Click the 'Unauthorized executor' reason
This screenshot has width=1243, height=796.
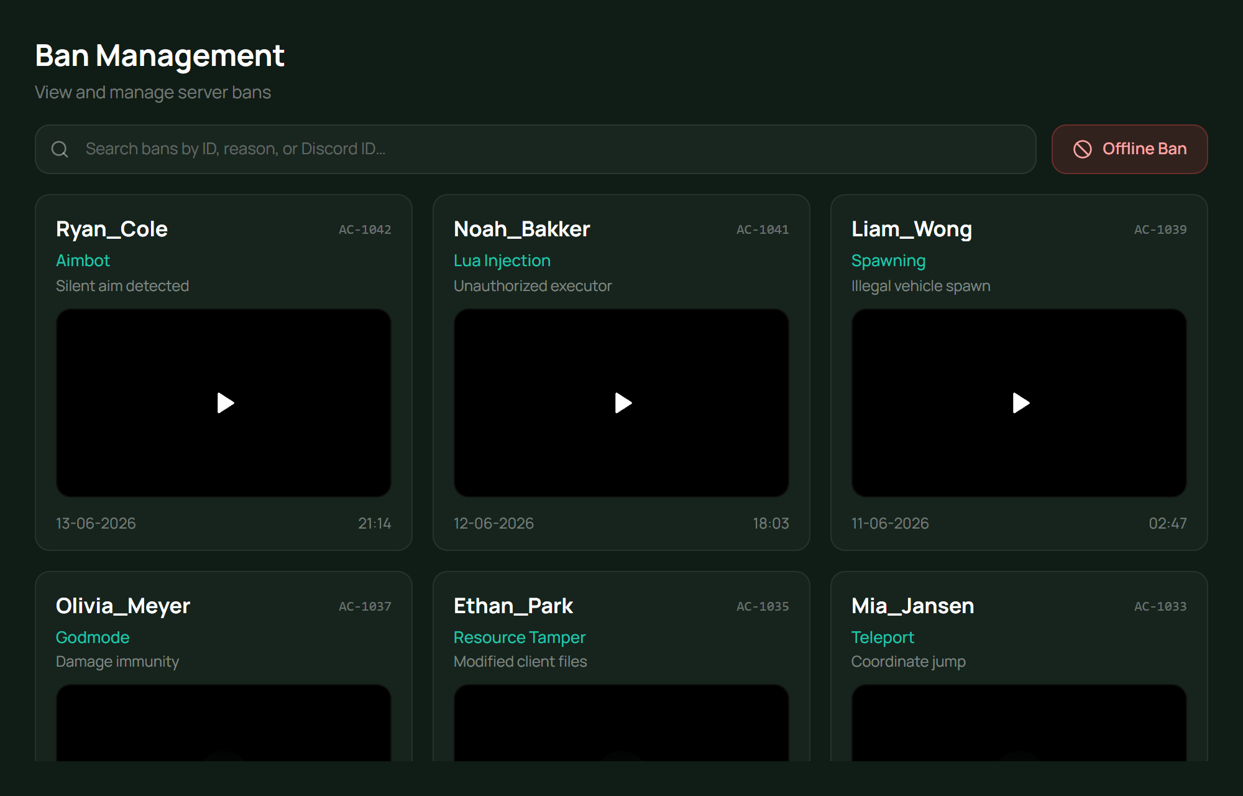pos(533,286)
